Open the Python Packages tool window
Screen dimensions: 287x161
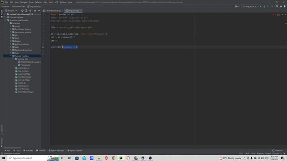57,151
